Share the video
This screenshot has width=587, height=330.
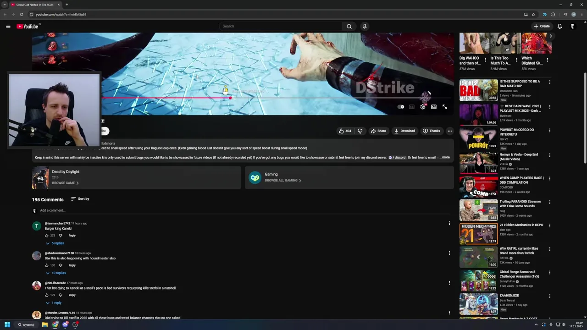click(x=378, y=131)
